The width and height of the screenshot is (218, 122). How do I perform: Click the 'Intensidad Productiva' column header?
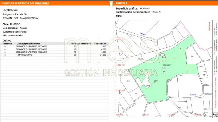click(x=81, y=44)
